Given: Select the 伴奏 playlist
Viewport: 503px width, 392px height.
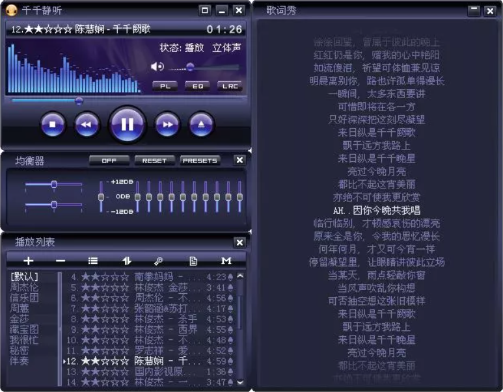Looking at the screenshot, I should pos(20,361).
